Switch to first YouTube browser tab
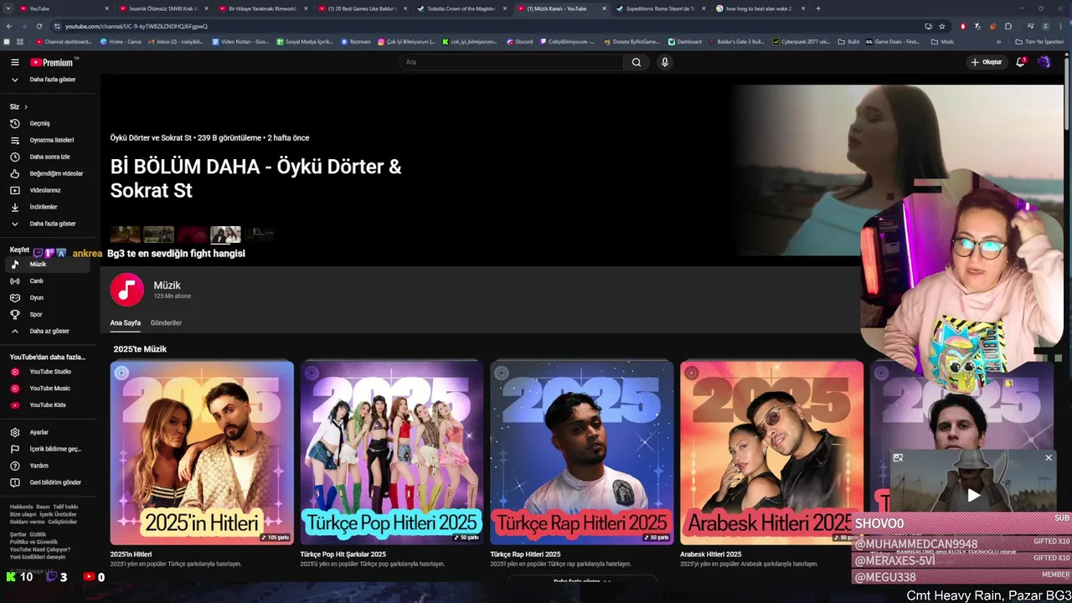 tap(63, 8)
